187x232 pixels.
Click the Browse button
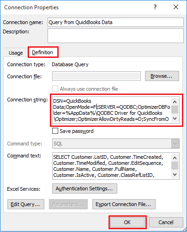162,76
